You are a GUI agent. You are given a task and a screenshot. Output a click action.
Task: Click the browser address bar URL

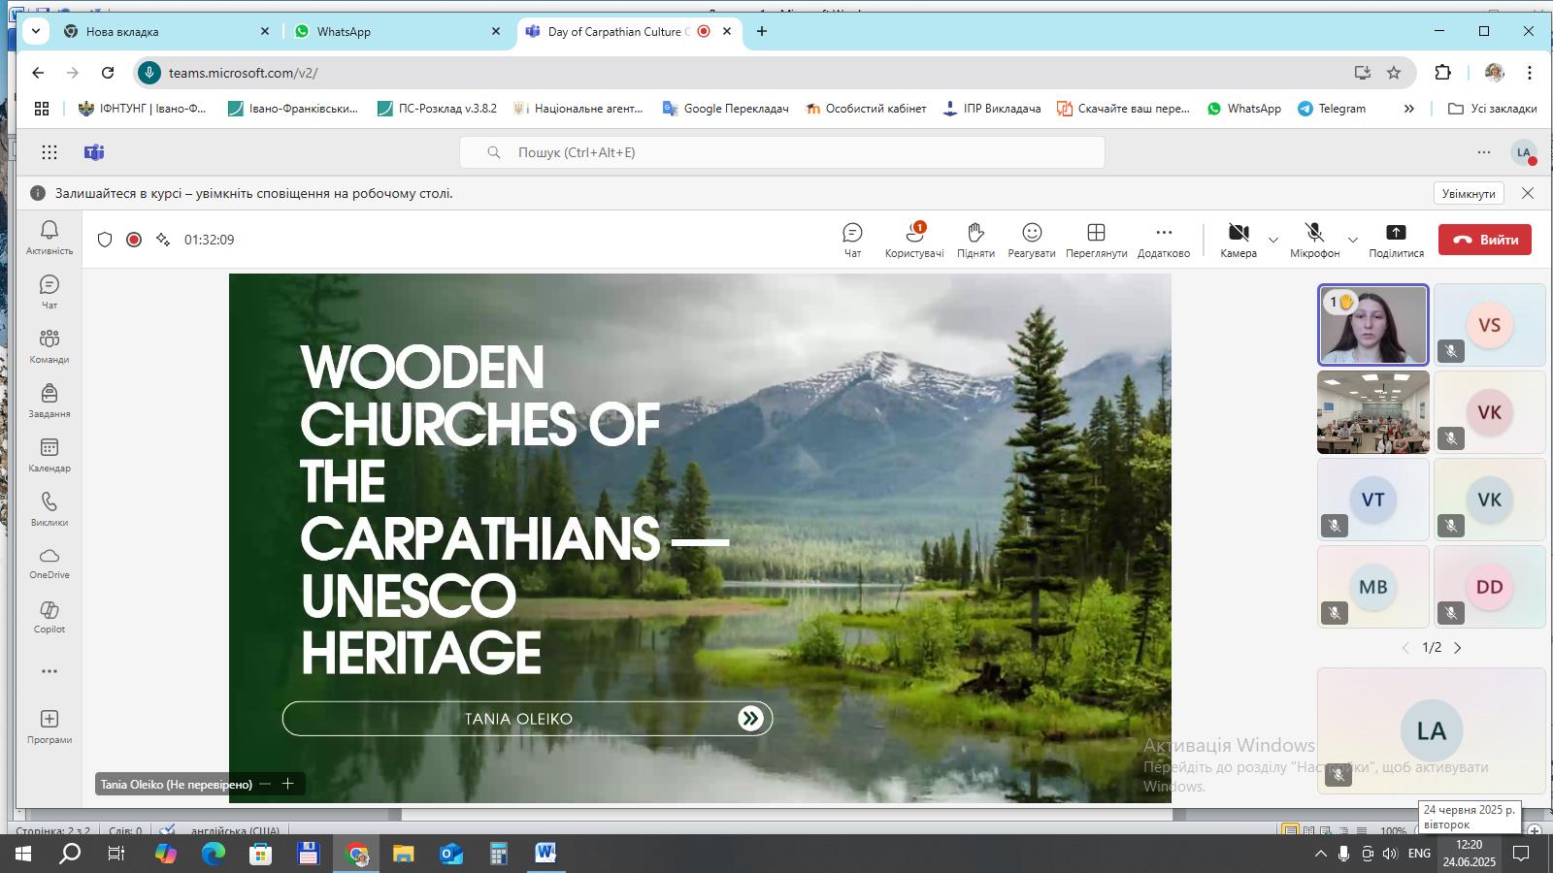(243, 73)
